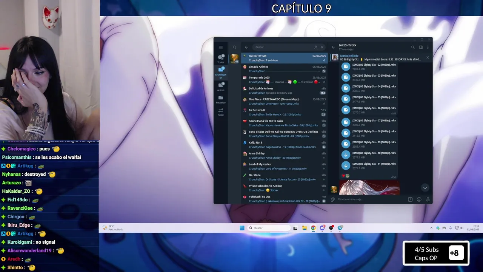Download 86 Eighty-Six - 11 [1080p].mkv
Image resolution: width=483 pixels, height=272 pixels.
click(346, 165)
